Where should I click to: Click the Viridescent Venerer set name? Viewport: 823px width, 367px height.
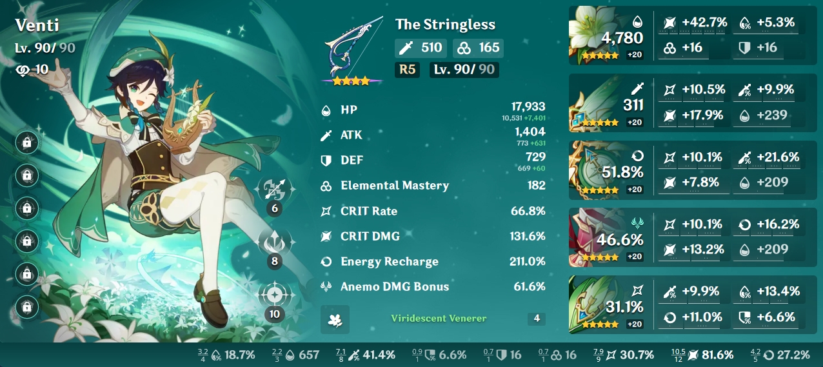pos(439,318)
